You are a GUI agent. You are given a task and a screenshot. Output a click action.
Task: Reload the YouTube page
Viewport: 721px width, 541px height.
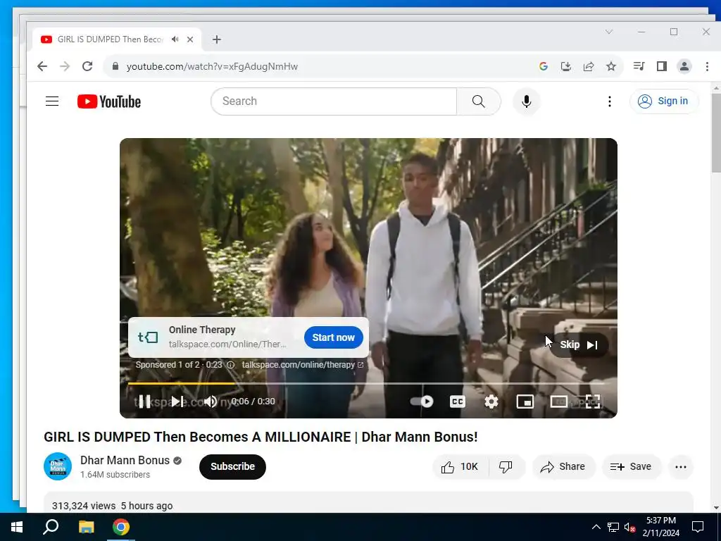pyautogui.click(x=87, y=66)
